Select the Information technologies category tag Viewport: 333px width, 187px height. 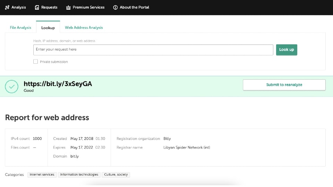79,175
